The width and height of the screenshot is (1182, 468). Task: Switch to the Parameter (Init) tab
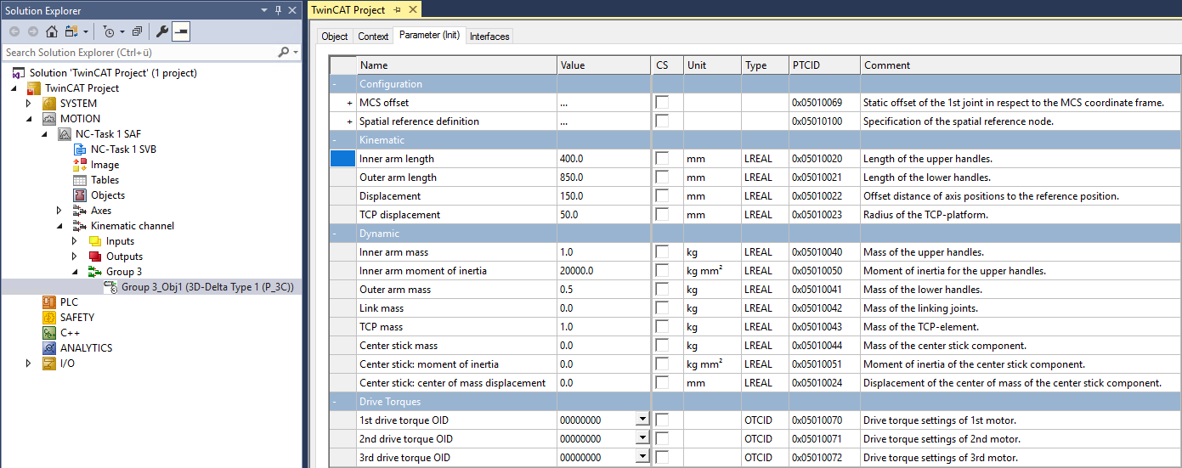pyautogui.click(x=429, y=36)
